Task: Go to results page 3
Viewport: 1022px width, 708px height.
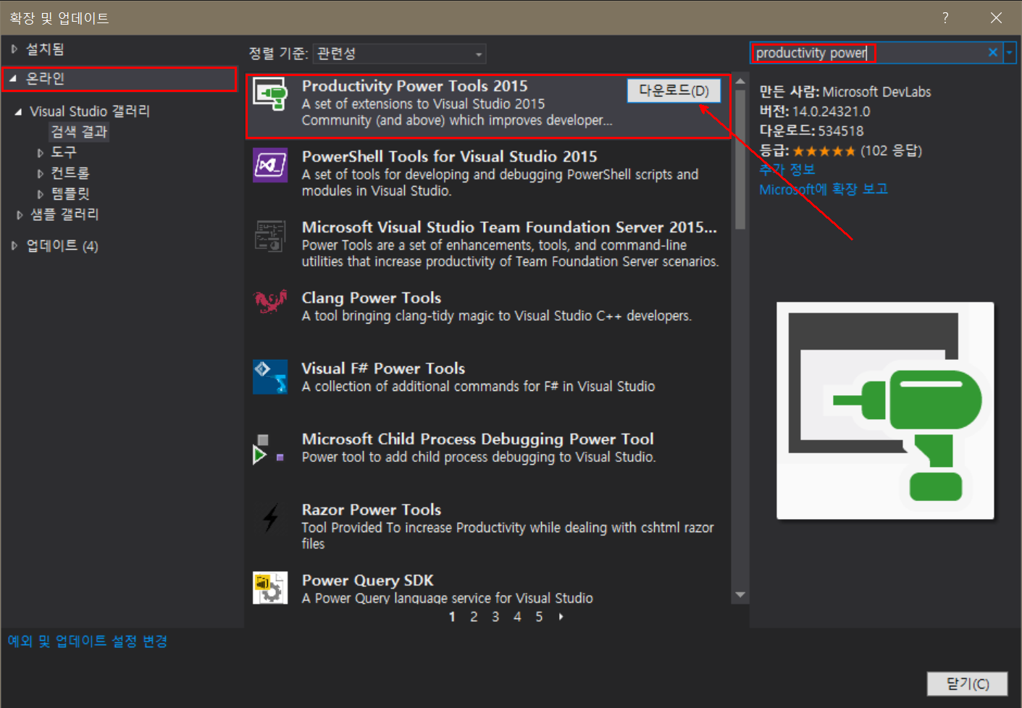Action: 495,617
